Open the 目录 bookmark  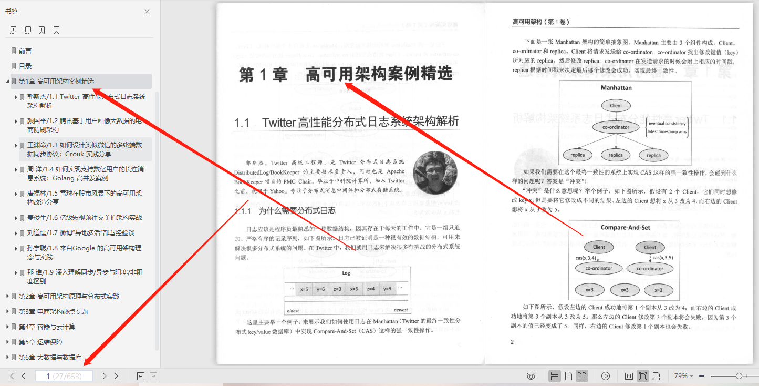(25, 66)
